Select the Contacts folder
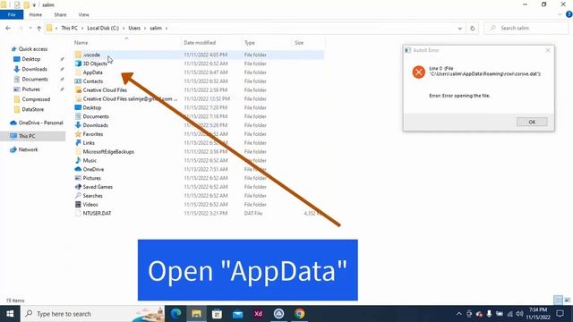The height and width of the screenshot is (322, 573). [93, 81]
